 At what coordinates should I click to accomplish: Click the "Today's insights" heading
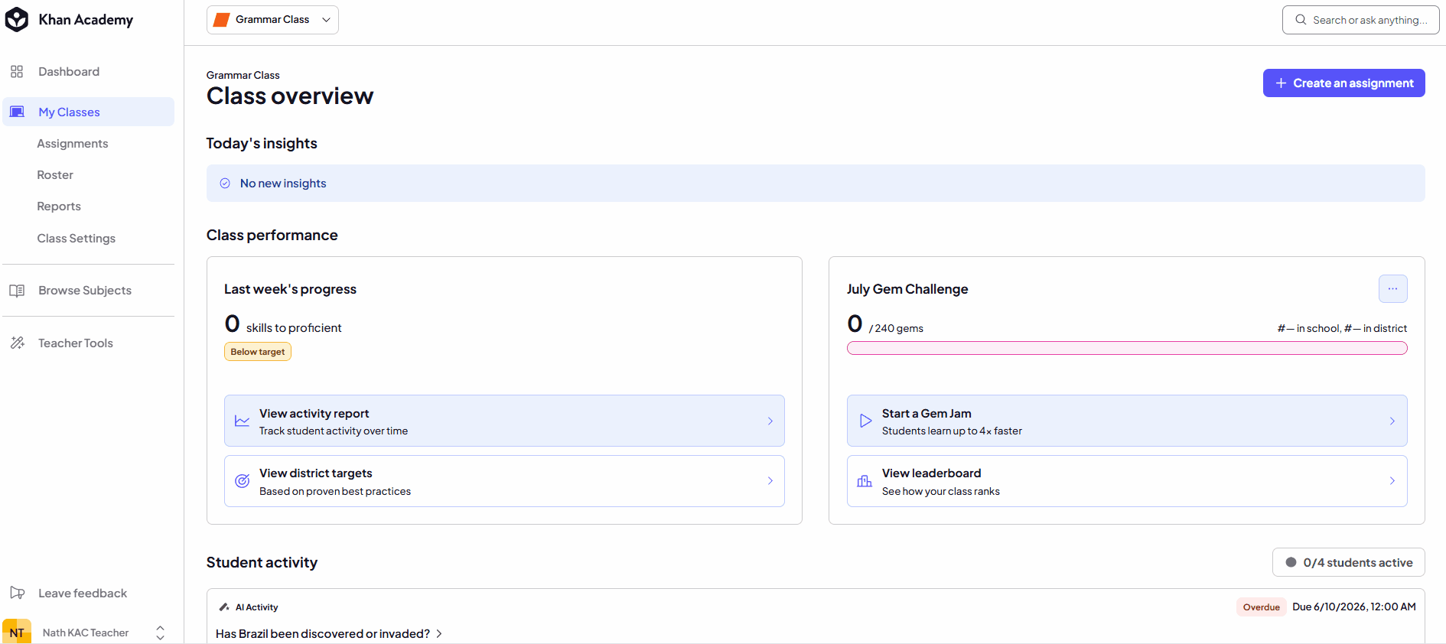click(x=262, y=144)
